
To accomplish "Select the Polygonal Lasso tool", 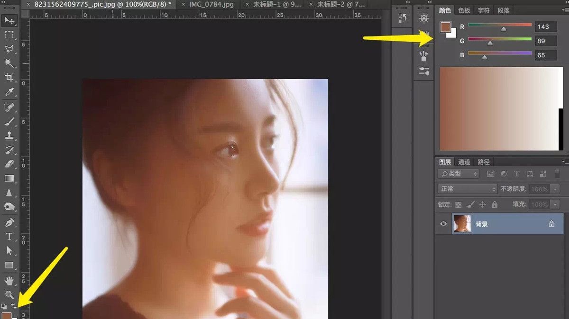I will coord(9,49).
